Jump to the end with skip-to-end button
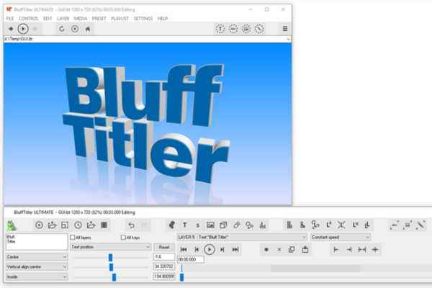The height and width of the screenshot is (288, 432). [235, 249]
